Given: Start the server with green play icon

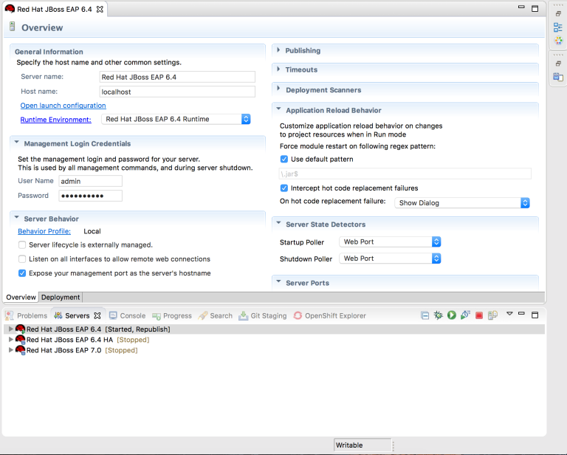Looking at the screenshot, I should click(452, 315).
